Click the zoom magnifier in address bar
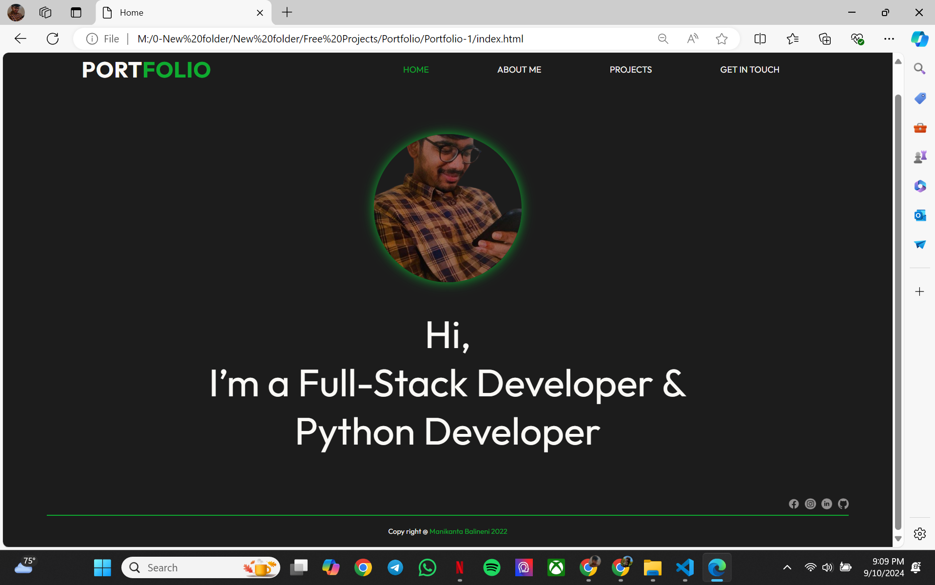This screenshot has height=585, width=935. coord(663,39)
